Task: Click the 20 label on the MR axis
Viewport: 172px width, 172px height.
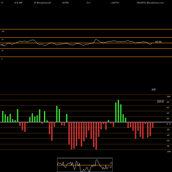Action: (168, 119)
